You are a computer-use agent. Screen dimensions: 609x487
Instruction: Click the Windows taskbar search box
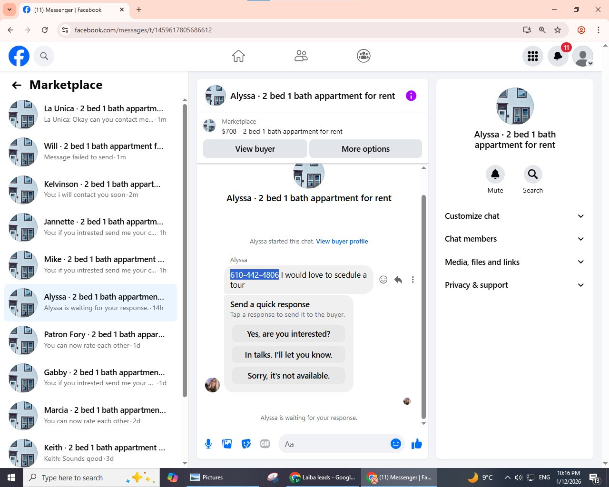click(x=91, y=477)
